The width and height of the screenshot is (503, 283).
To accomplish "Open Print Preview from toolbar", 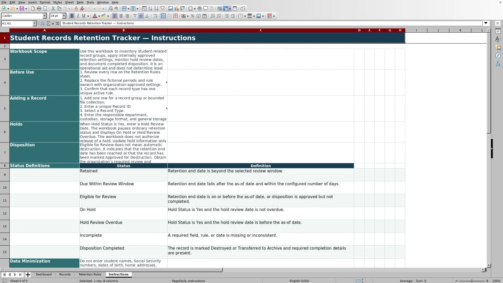I will click(45, 8).
